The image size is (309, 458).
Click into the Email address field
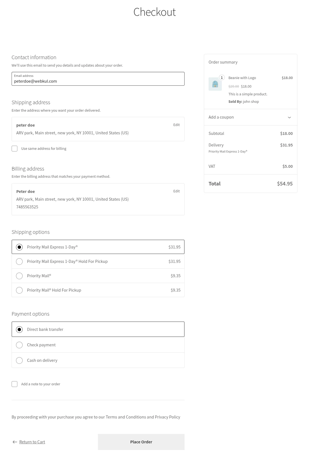point(98,81)
